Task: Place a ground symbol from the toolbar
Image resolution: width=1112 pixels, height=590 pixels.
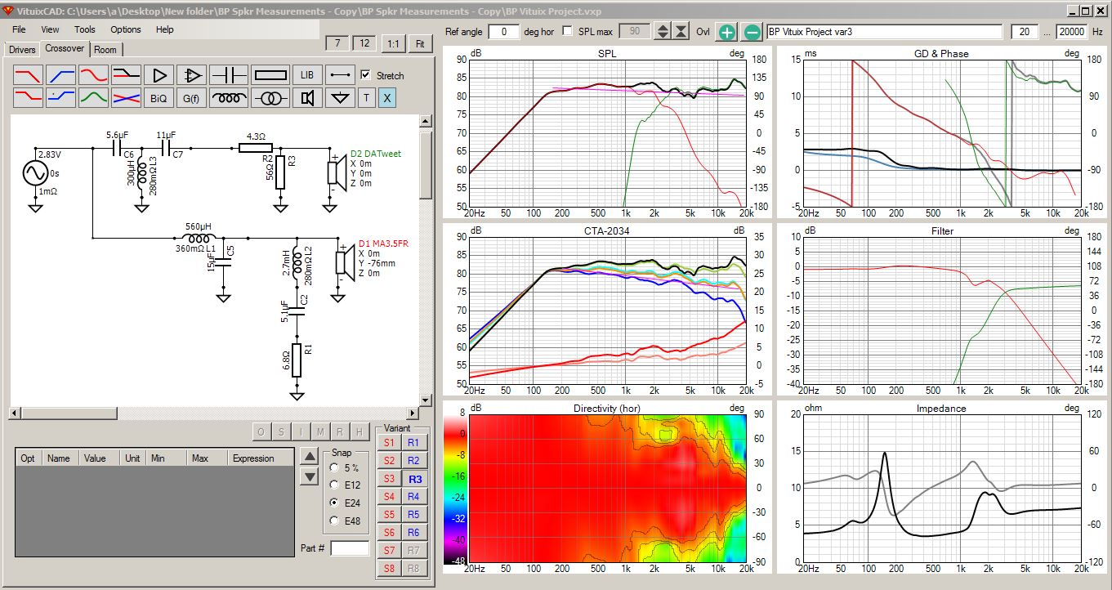Action: coord(340,98)
